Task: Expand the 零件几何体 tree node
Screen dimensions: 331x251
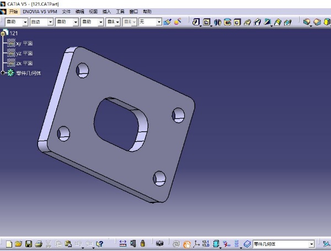Action: pyautogui.click(x=3, y=73)
